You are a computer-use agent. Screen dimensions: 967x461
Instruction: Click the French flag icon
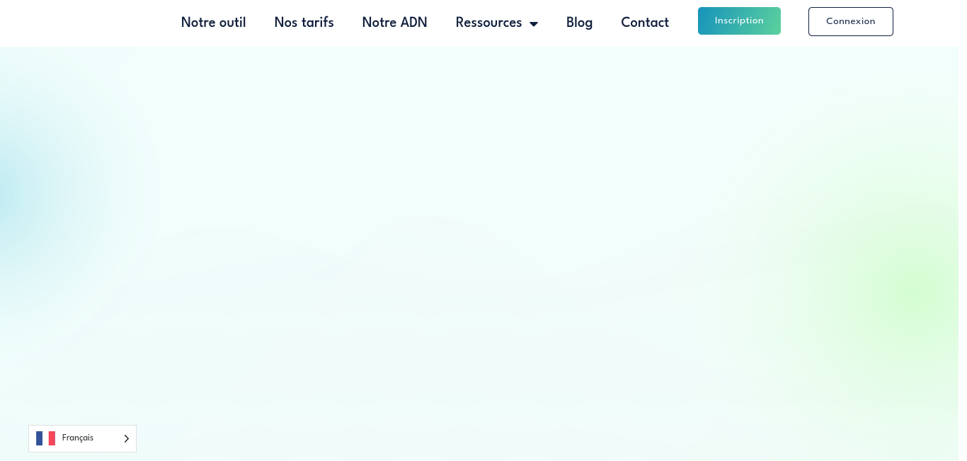click(45, 438)
